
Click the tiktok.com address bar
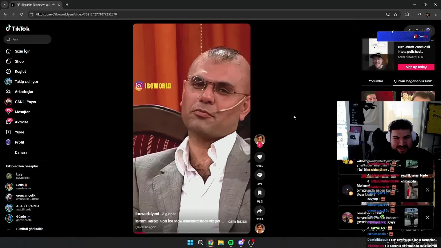pos(207,14)
